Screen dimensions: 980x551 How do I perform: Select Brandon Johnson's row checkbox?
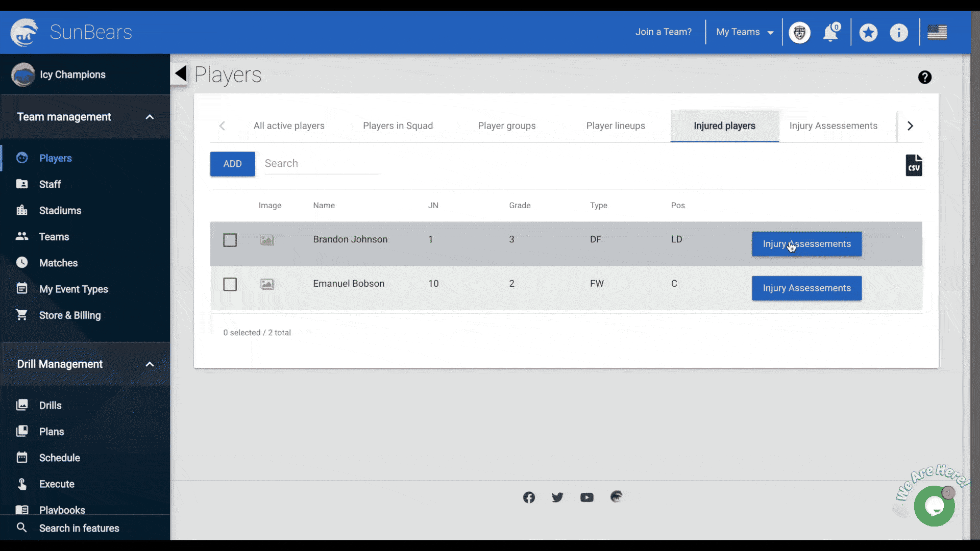click(230, 240)
